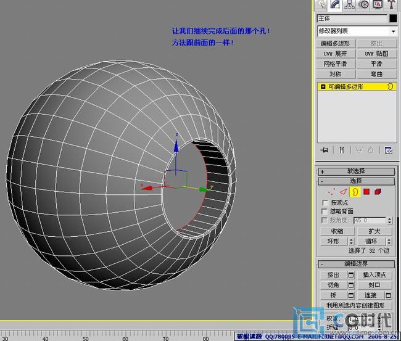
Task: Click the 封口 cap button
Action: coord(374,286)
